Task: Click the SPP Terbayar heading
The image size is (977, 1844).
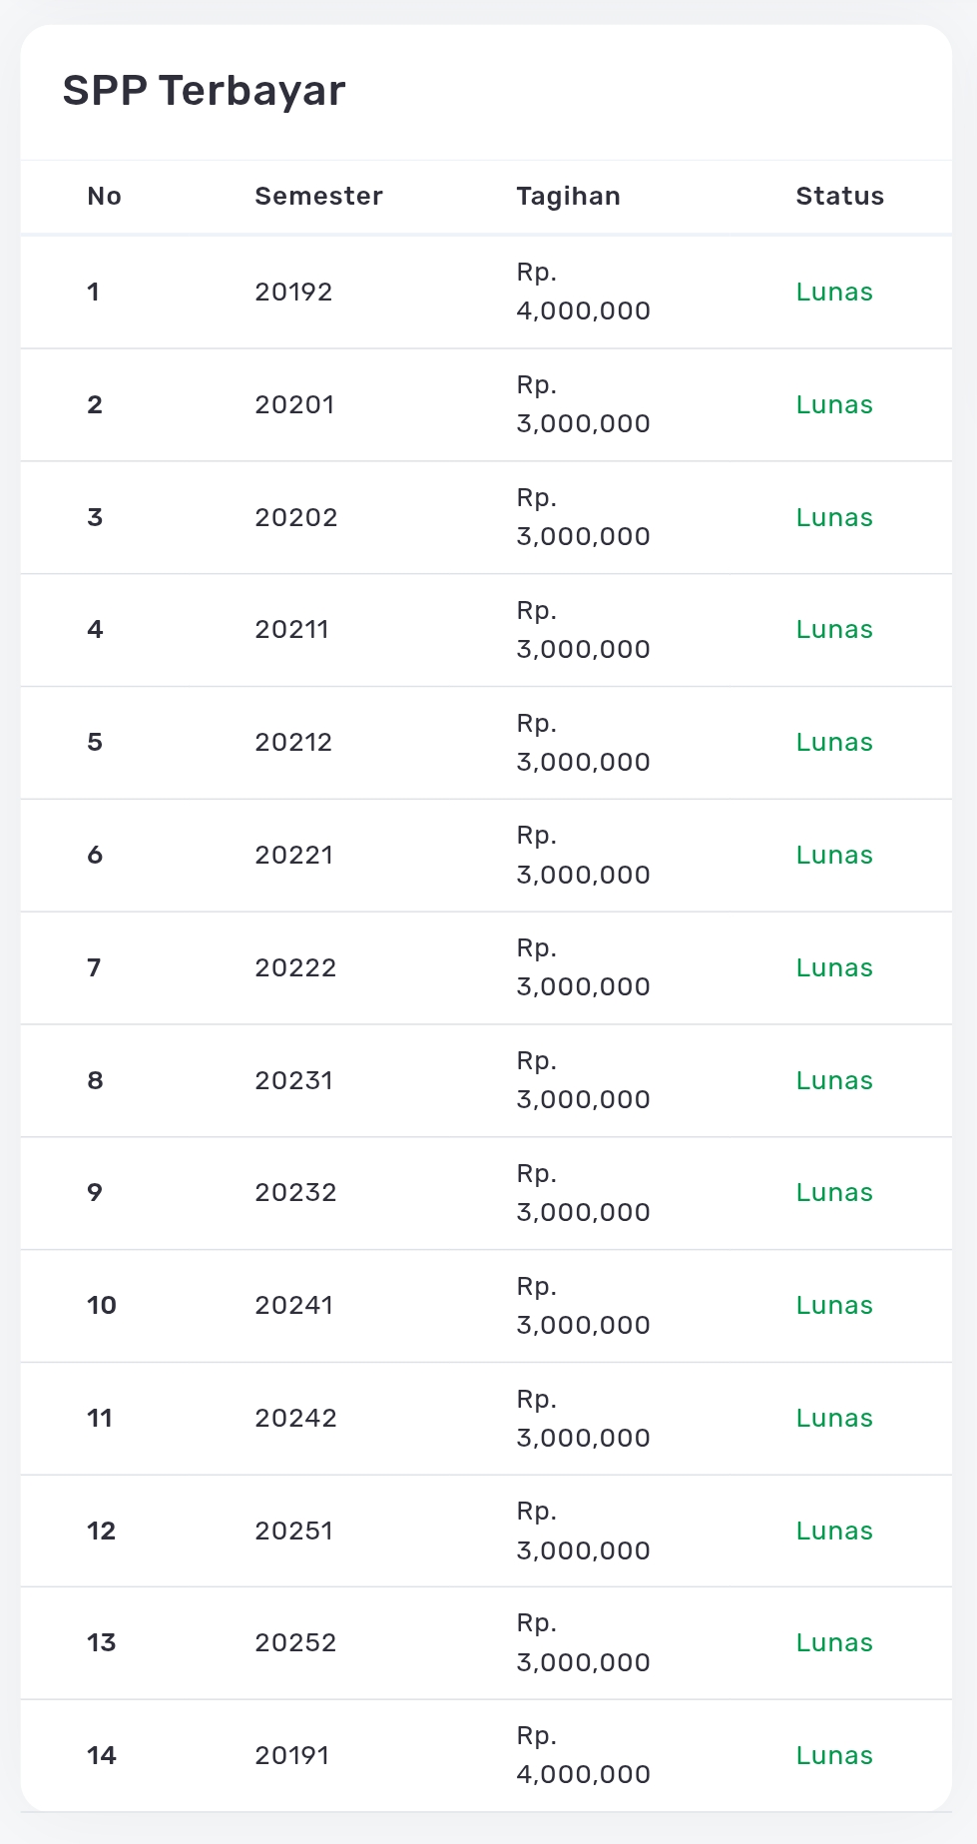Action: click(x=204, y=91)
